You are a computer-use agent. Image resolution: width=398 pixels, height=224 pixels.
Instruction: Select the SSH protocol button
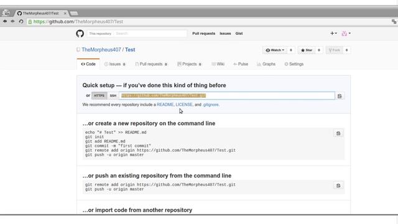(113, 96)
